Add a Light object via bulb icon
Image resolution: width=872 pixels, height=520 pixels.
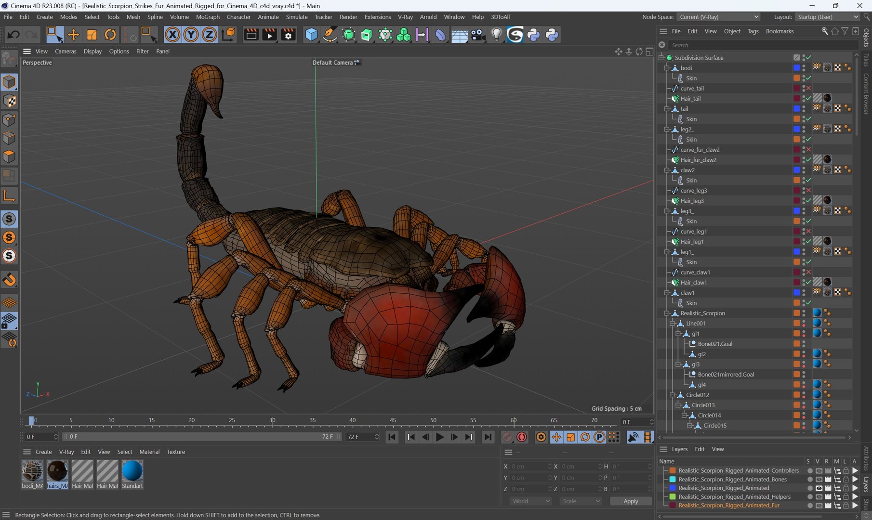[x=496, y=35]
